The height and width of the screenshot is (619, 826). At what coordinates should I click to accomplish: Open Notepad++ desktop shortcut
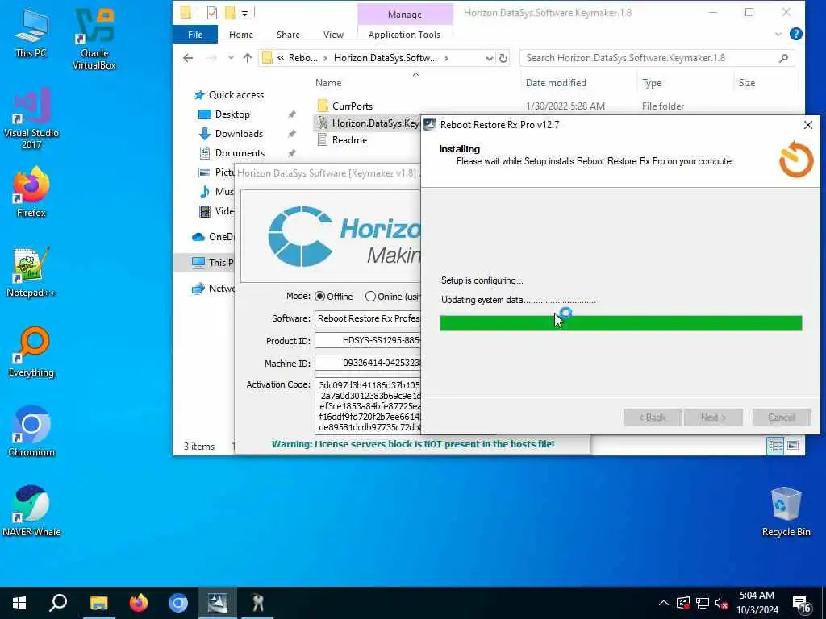click(31, 272)
